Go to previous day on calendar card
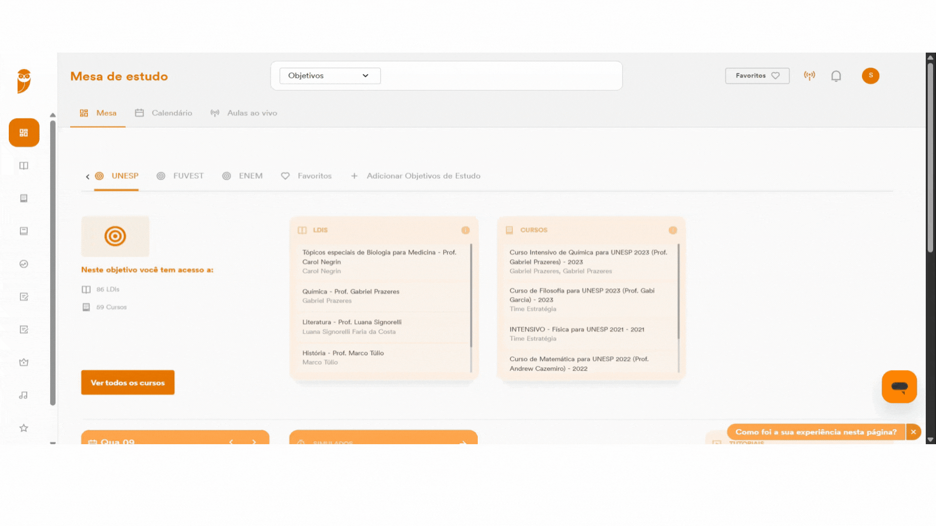 click(x=231, y=442)
